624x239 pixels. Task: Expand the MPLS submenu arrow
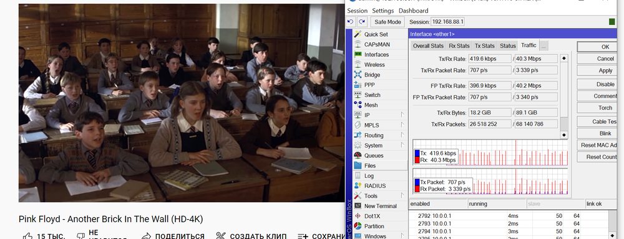pyautogui.click(x=402, y=125)
